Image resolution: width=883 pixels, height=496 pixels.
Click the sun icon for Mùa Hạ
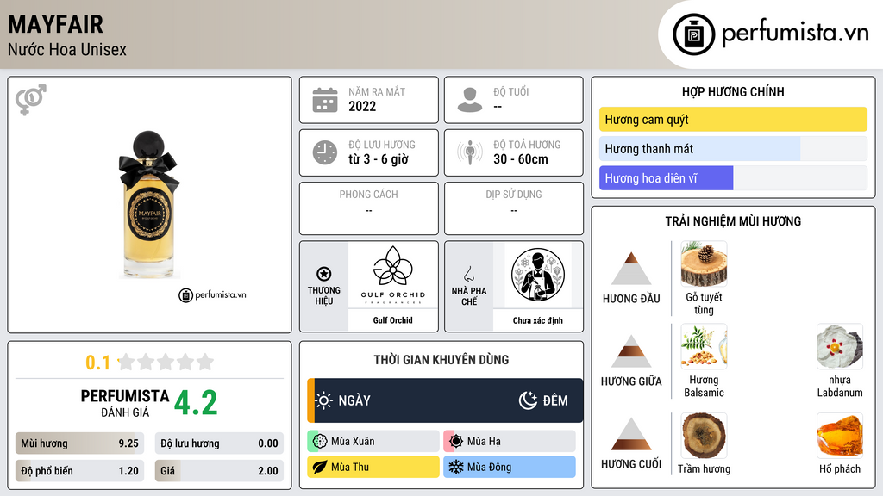tap(456, 442)
